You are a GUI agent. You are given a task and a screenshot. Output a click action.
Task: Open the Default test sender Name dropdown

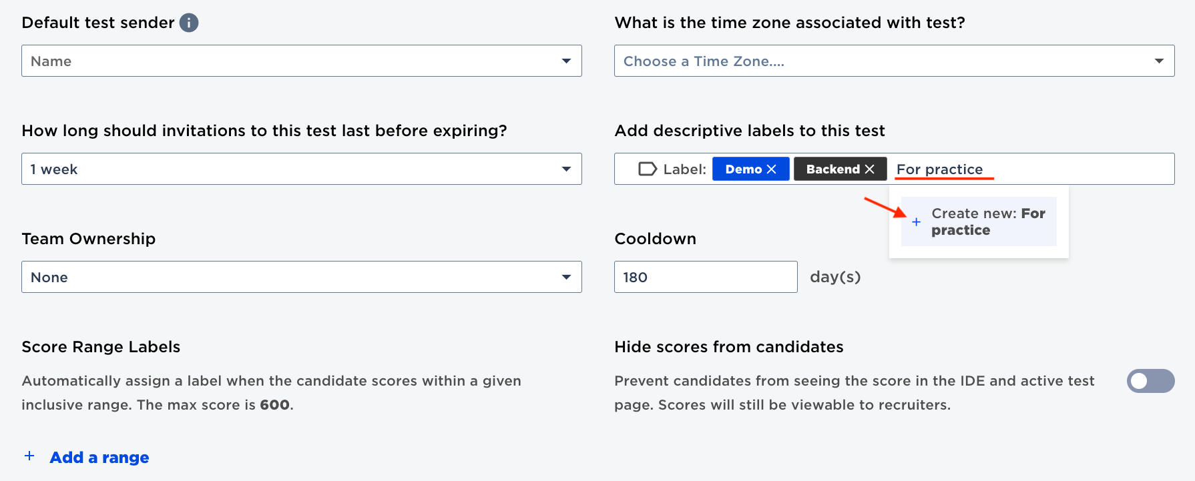(302, 61)
